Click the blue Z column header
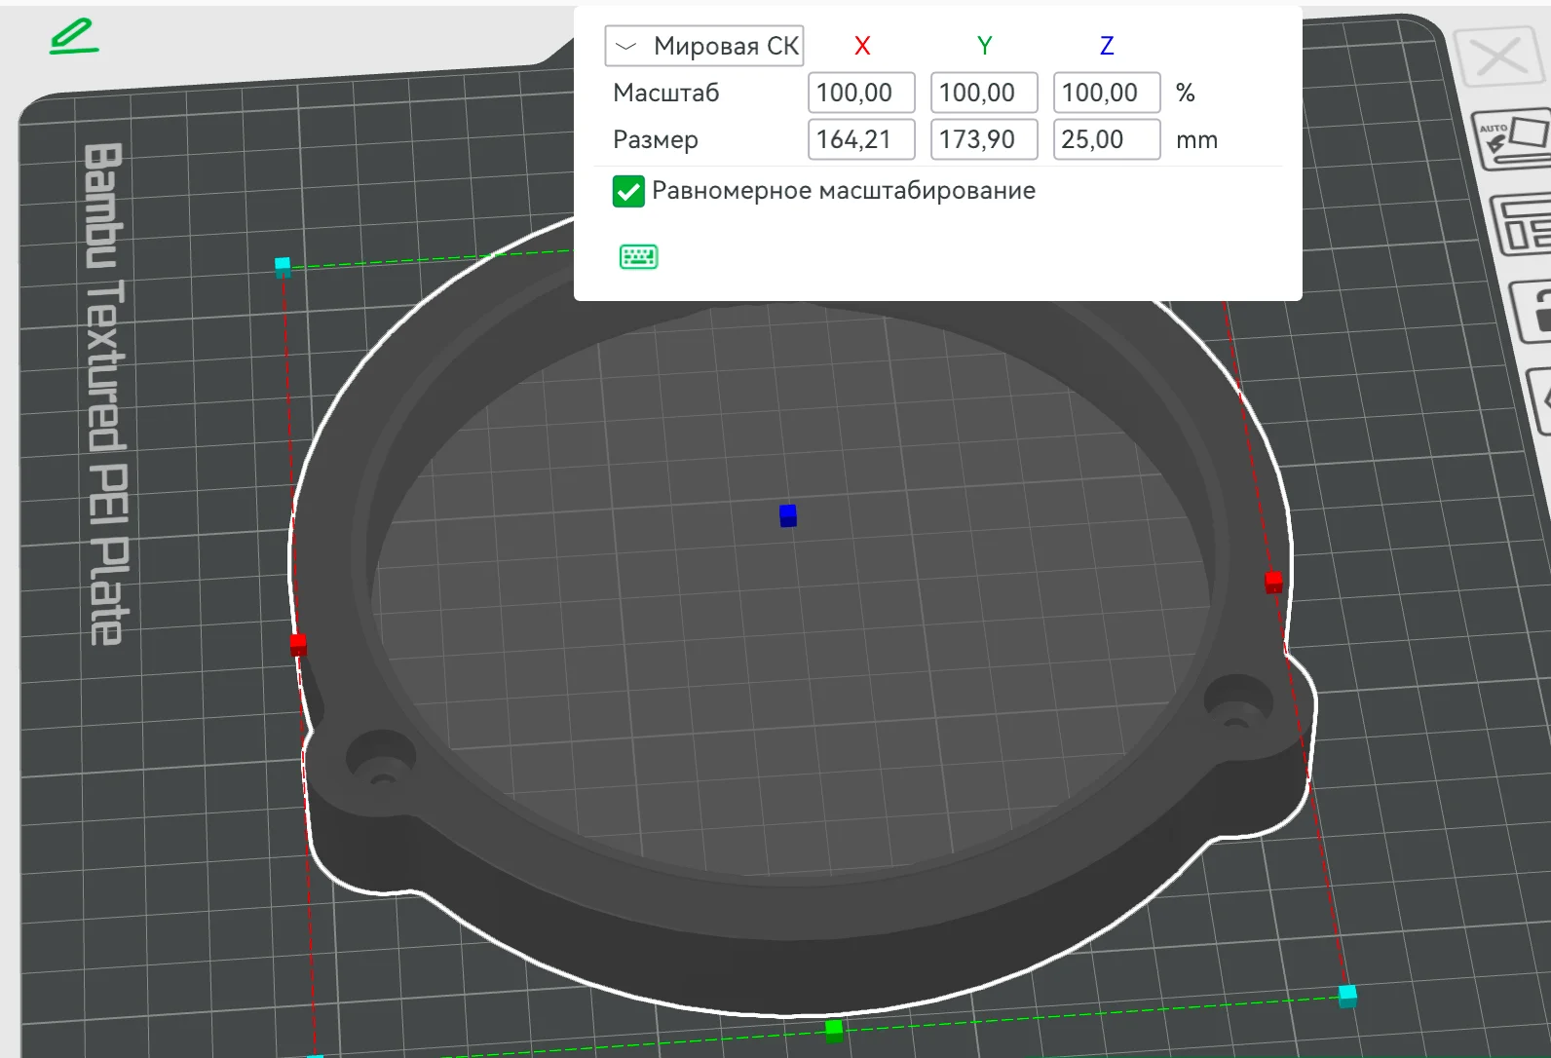This screenshot has height=1058, width=1551. (x=1107, y=46)
